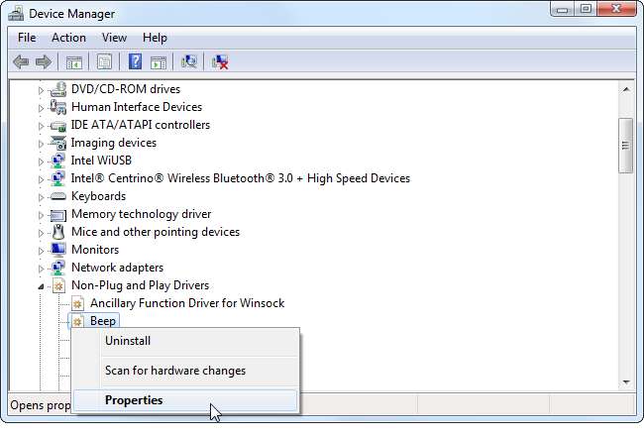Open the View menu

pos(114,38)
